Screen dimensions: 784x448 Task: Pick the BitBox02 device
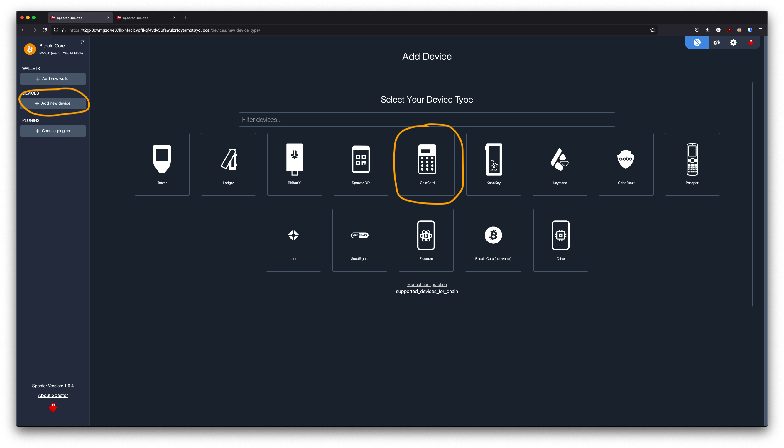(295, 164)
